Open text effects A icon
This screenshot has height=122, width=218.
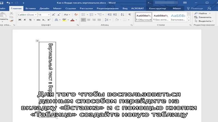[56, 20]
